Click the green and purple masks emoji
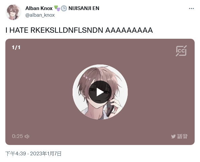The image size is (200, 162). (57, 8)
